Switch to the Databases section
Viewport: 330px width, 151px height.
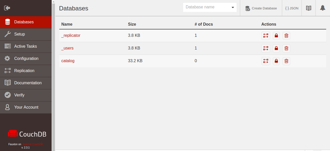coord(24,22)
